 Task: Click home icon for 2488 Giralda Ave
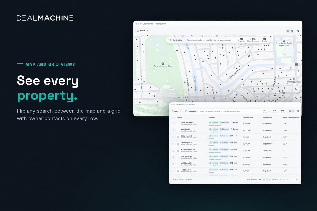pos(178,123)
